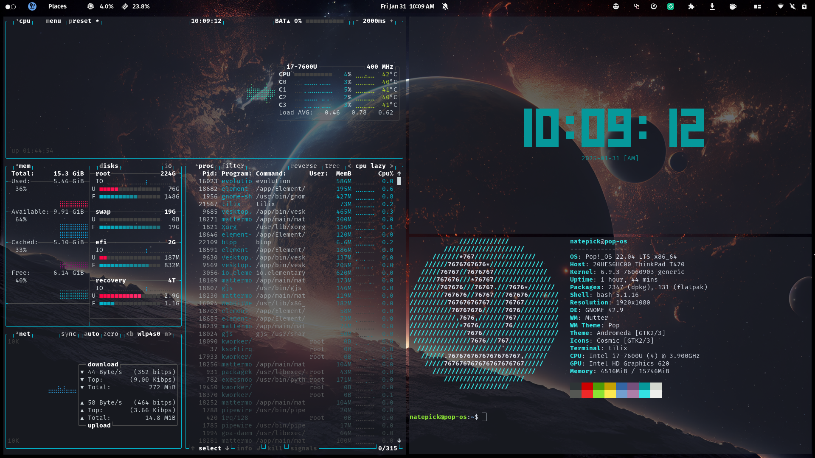Focus the terminal prompt natepick@pop-os
Image resolution: width=815 pixels, height=458 pixels.
point(444,417)
